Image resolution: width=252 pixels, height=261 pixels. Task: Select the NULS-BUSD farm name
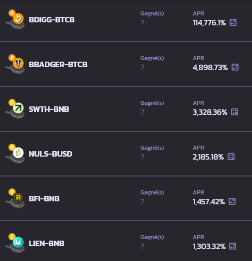(50, 154)
